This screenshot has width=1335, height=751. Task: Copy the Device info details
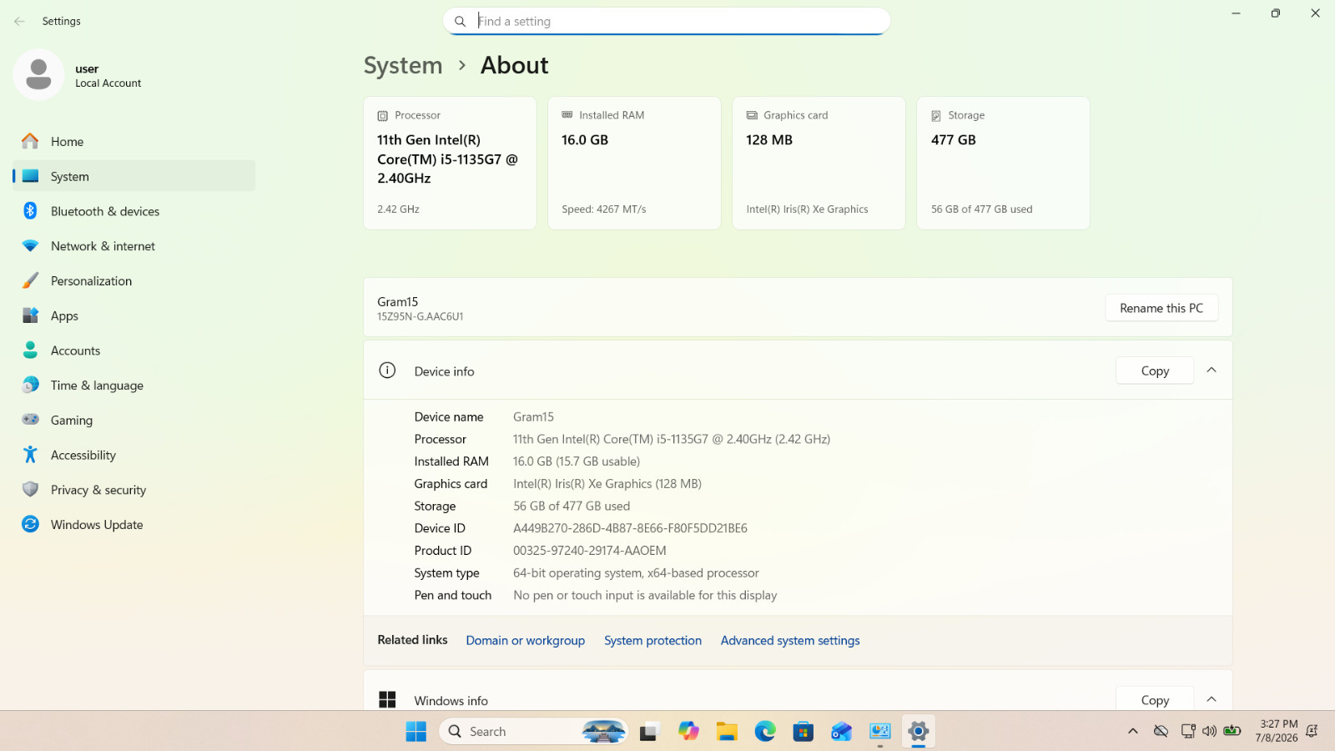(x=1155, y=370)
